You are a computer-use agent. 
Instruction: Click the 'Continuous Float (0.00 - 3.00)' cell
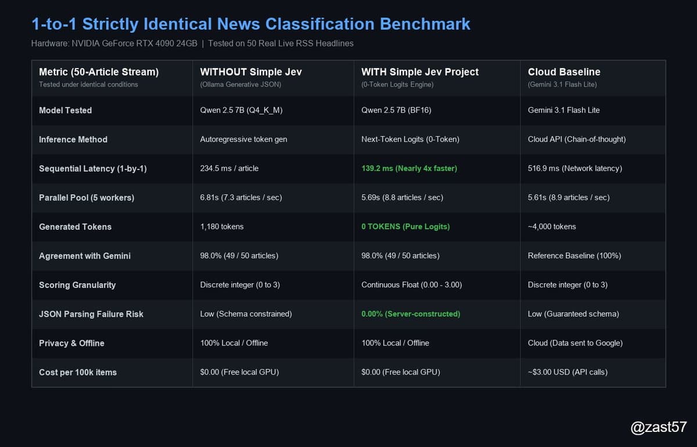pyautogui.click(x=412, y=285)
